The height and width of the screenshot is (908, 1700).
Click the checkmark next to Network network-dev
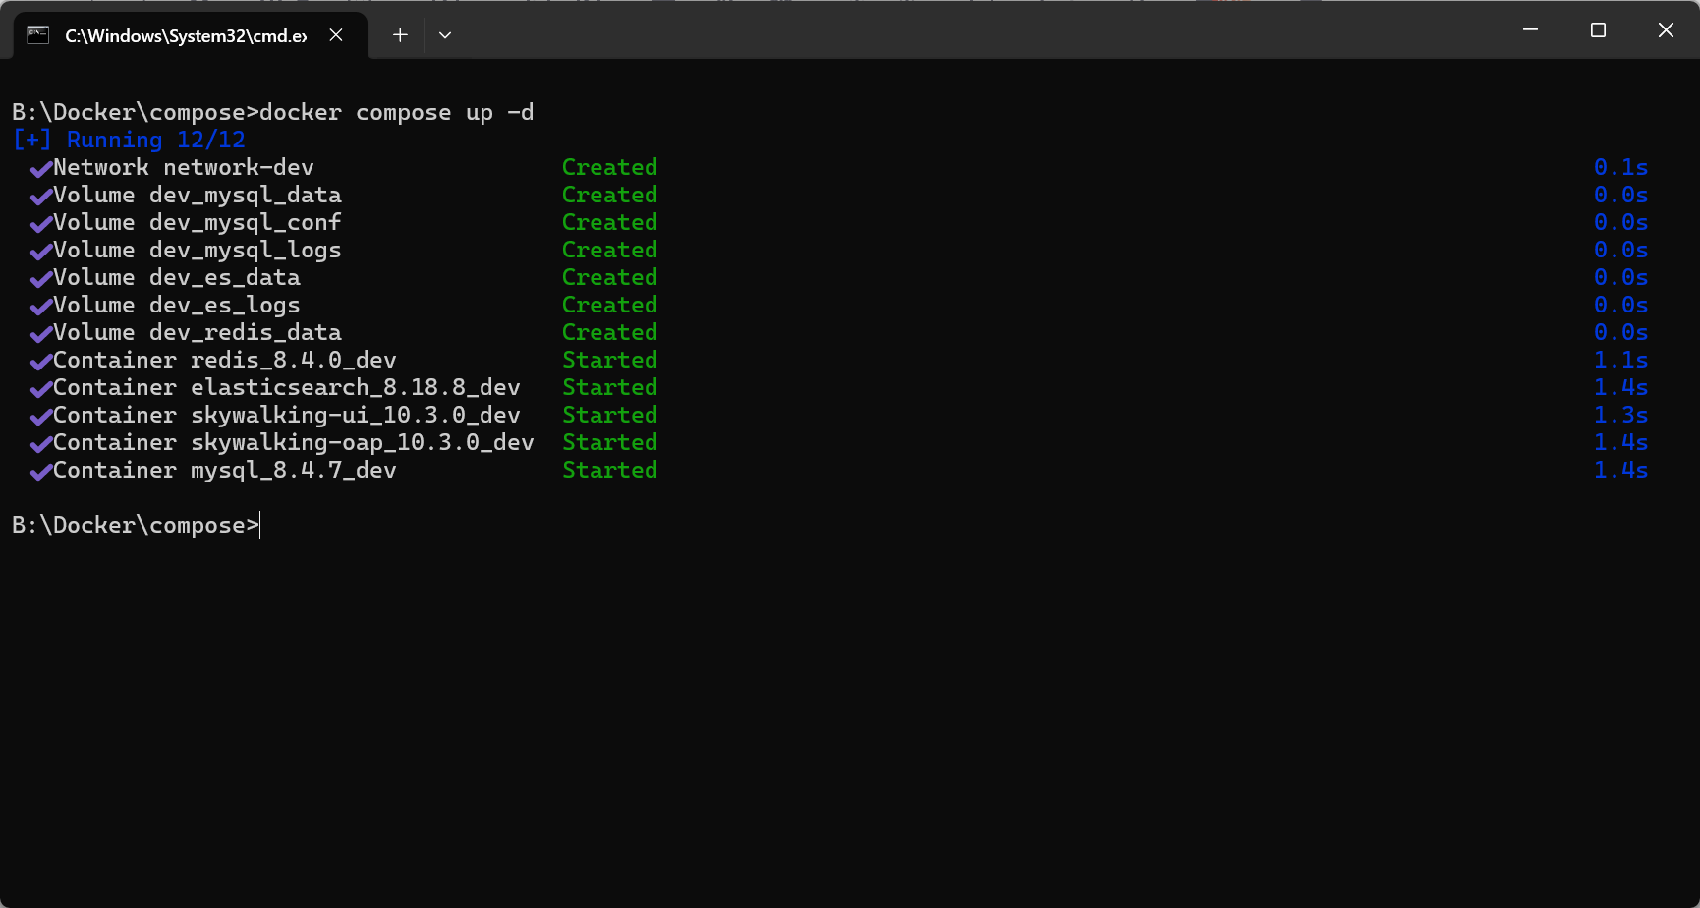[x=41, y=169]
